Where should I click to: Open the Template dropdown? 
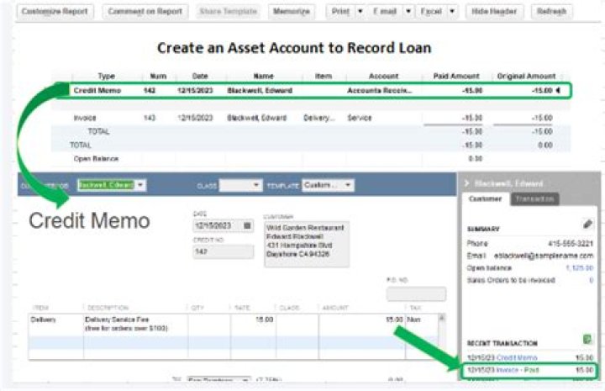[x=348, y=184]
